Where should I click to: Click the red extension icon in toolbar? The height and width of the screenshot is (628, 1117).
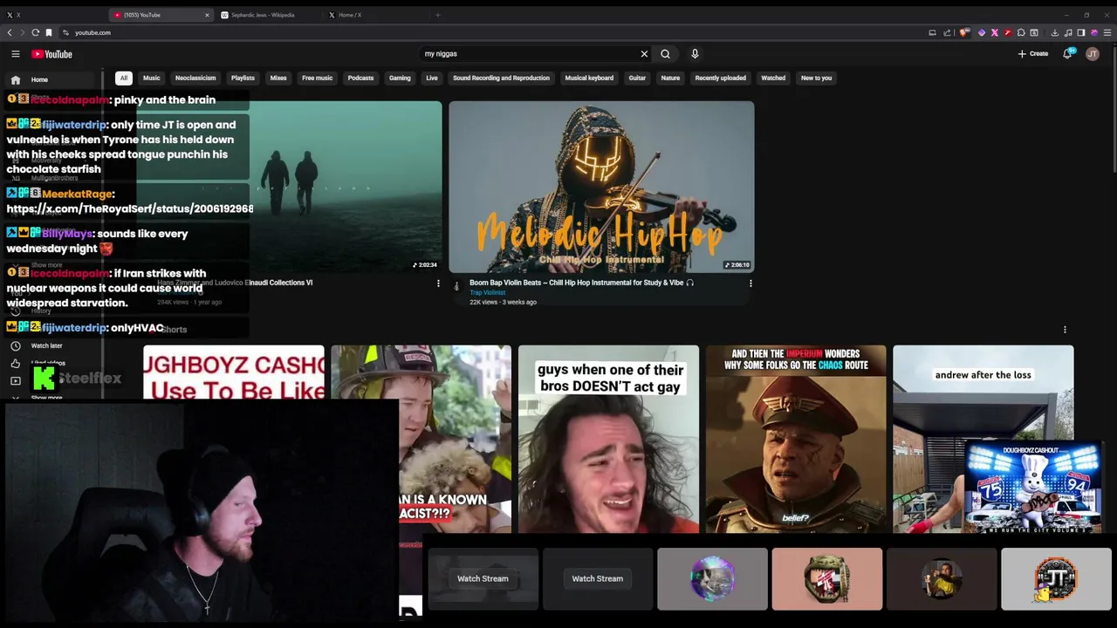coord(1008,32)
